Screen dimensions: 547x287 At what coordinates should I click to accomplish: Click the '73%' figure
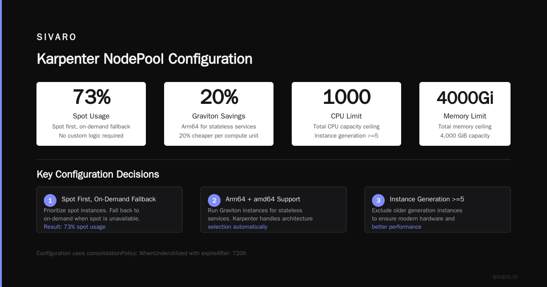point(91,97)
